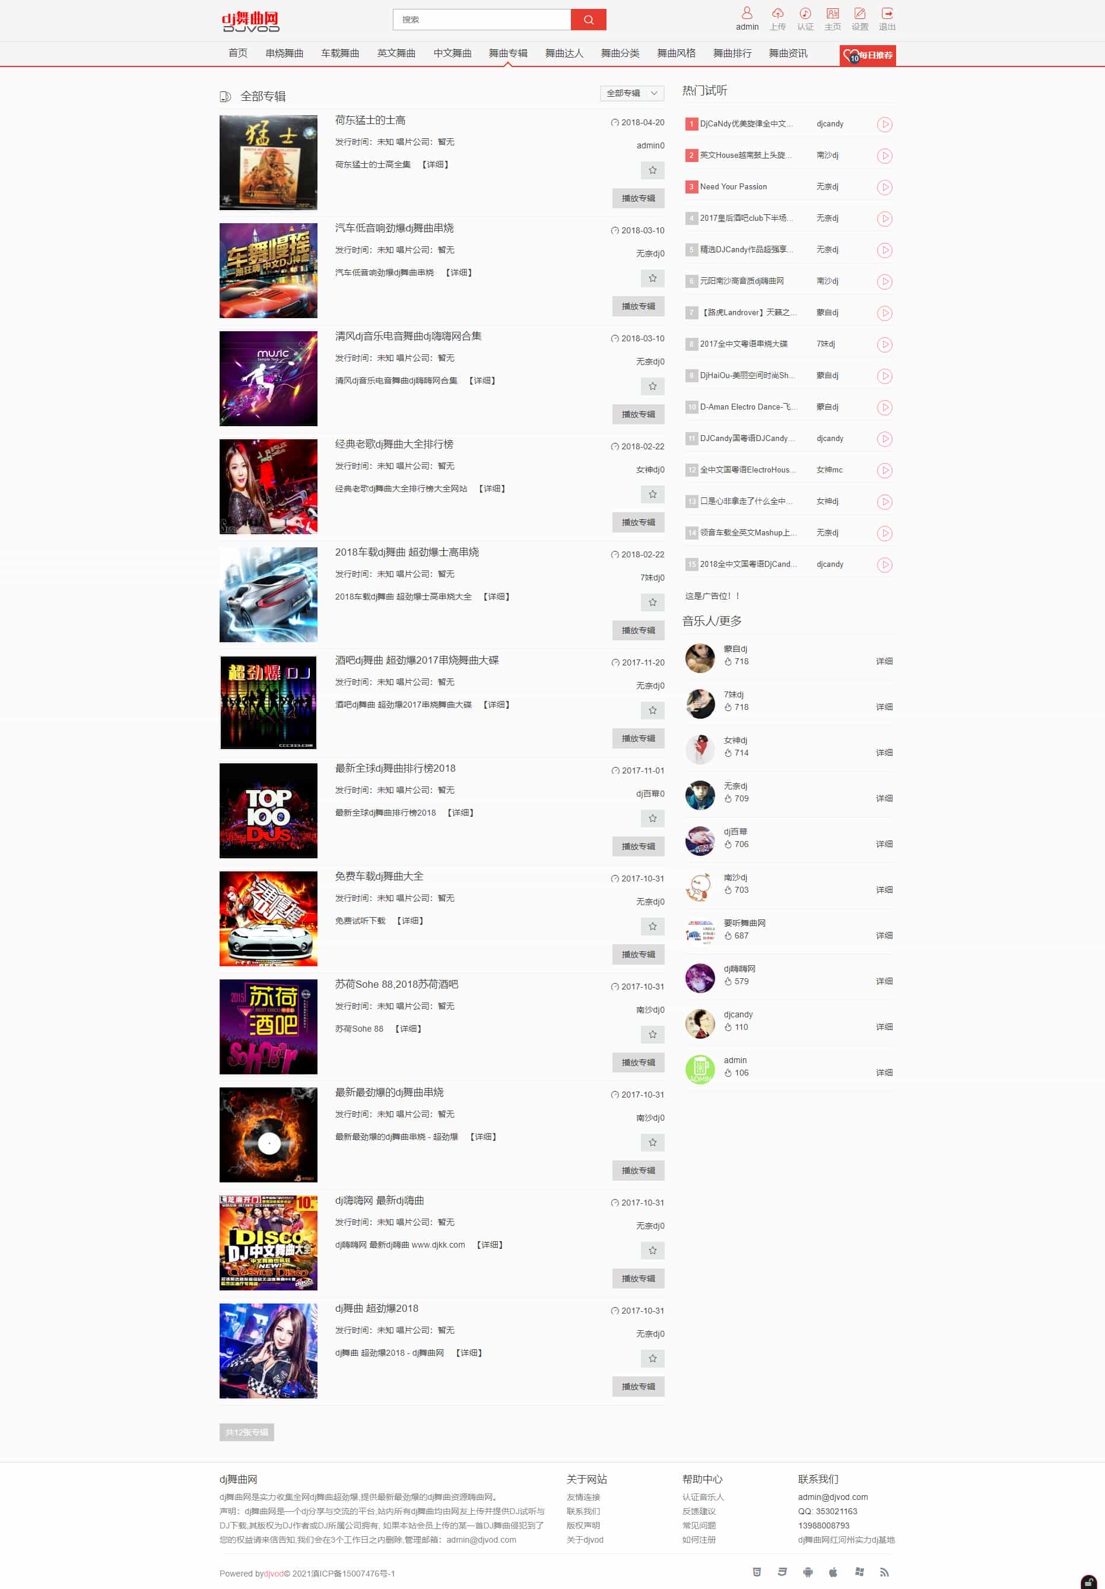This screenshot has width=1105, height=1589.
Task: Open 详细 link for musician 女神dj
Action: [884, 752]
